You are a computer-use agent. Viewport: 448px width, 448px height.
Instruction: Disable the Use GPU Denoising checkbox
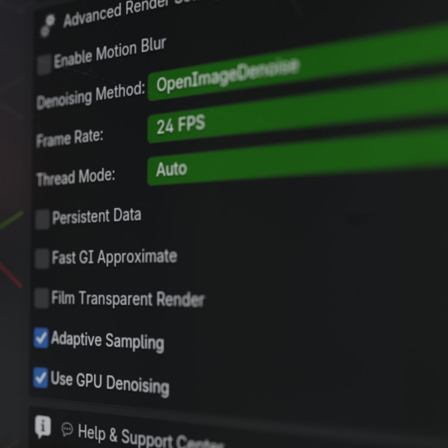tap(41, 378)
